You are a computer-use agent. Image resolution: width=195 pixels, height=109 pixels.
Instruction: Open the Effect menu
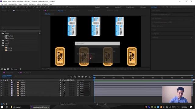pyautogui.click(x=25, y=4)
